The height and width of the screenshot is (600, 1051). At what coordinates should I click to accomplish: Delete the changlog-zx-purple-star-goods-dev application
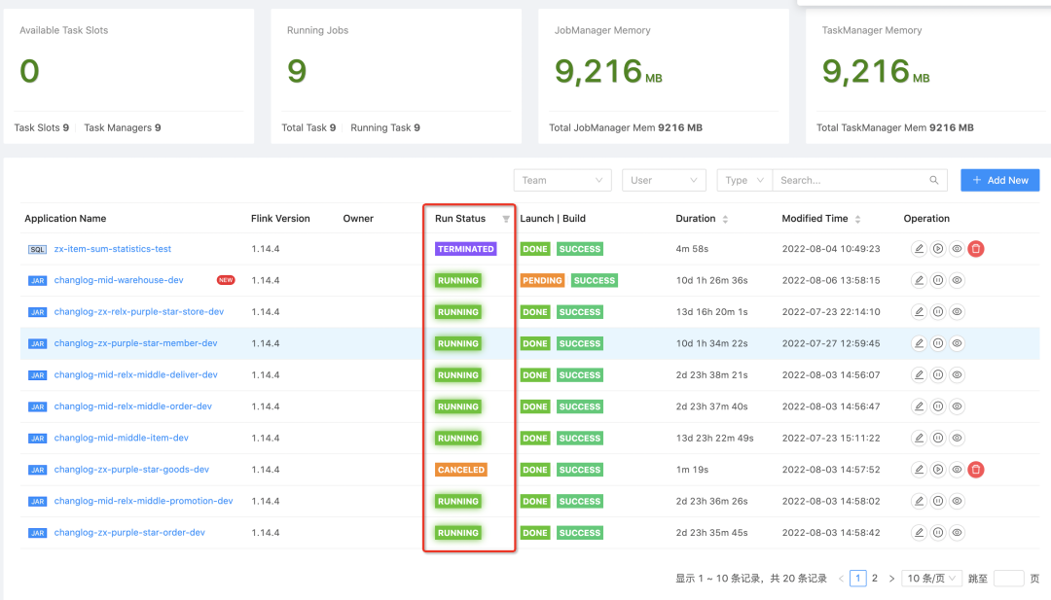click(x=976, y=470)
